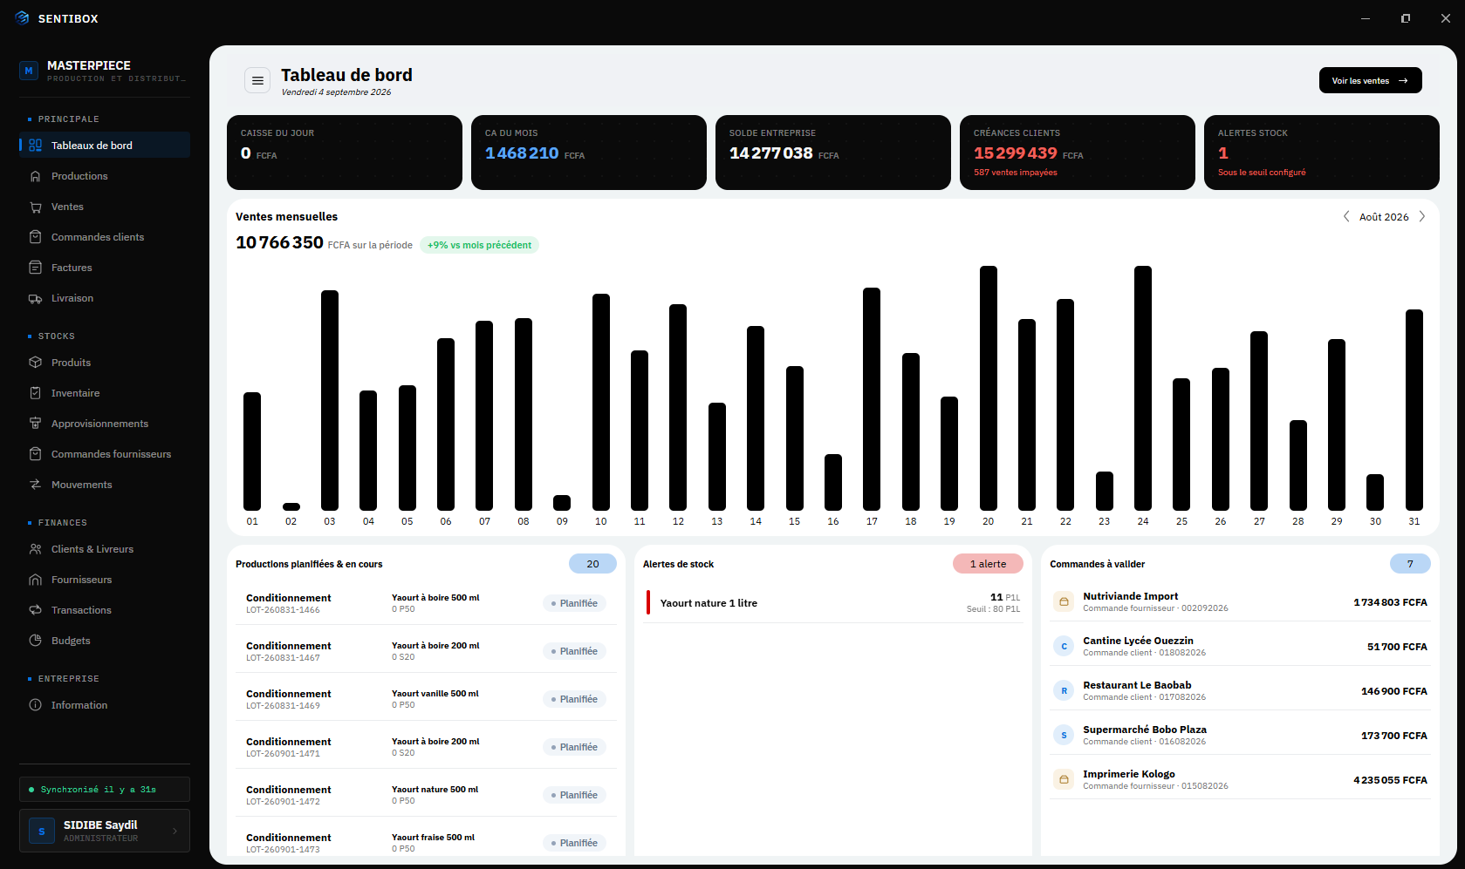This screenshot has width=1465, height=869.
Task: Click the Approvisionnements icon in sidebar
Action: 36,424
